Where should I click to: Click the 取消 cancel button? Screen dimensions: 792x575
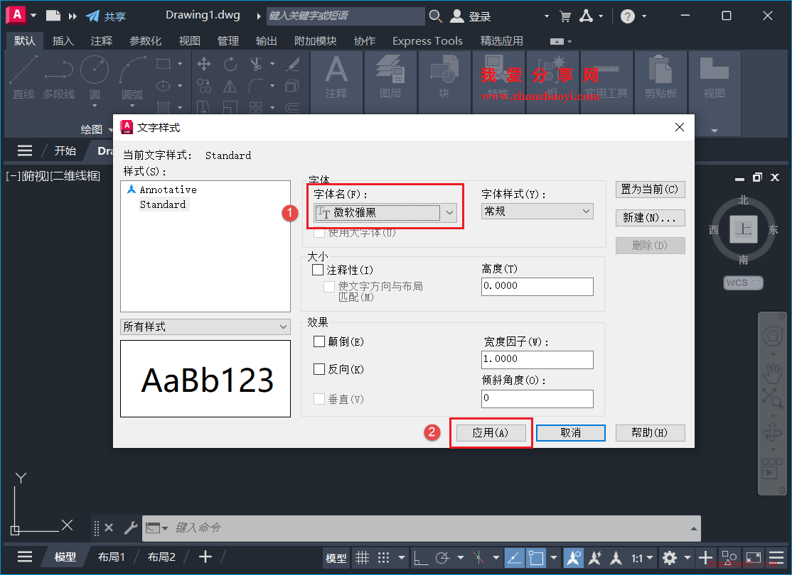pos(571,433)
